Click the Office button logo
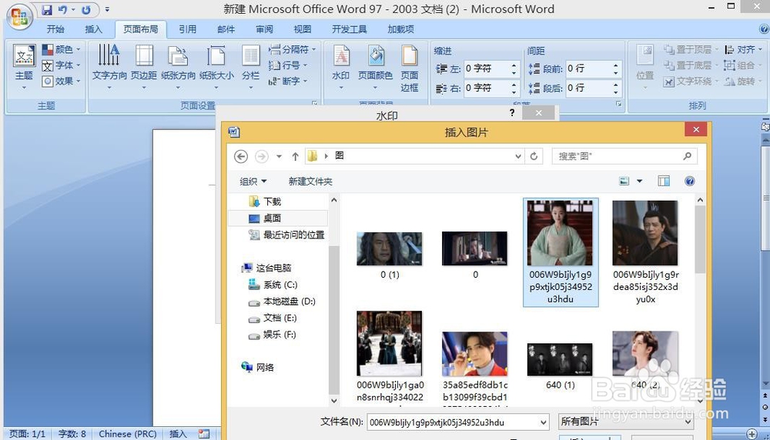The image size is (770, 440). tap(19, 17)
